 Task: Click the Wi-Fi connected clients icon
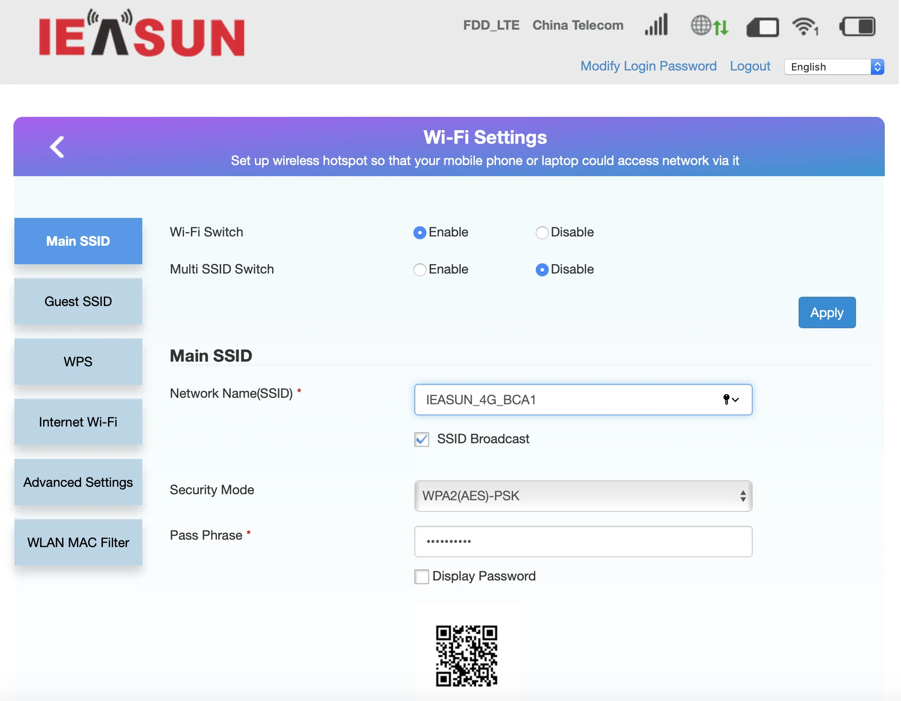point(806,26)
